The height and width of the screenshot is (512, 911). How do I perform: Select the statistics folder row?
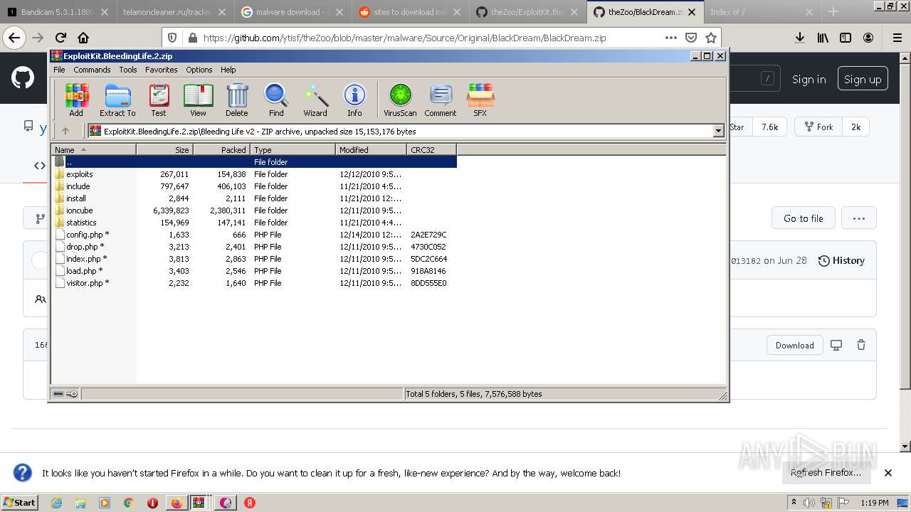click(x=253, y=223)
